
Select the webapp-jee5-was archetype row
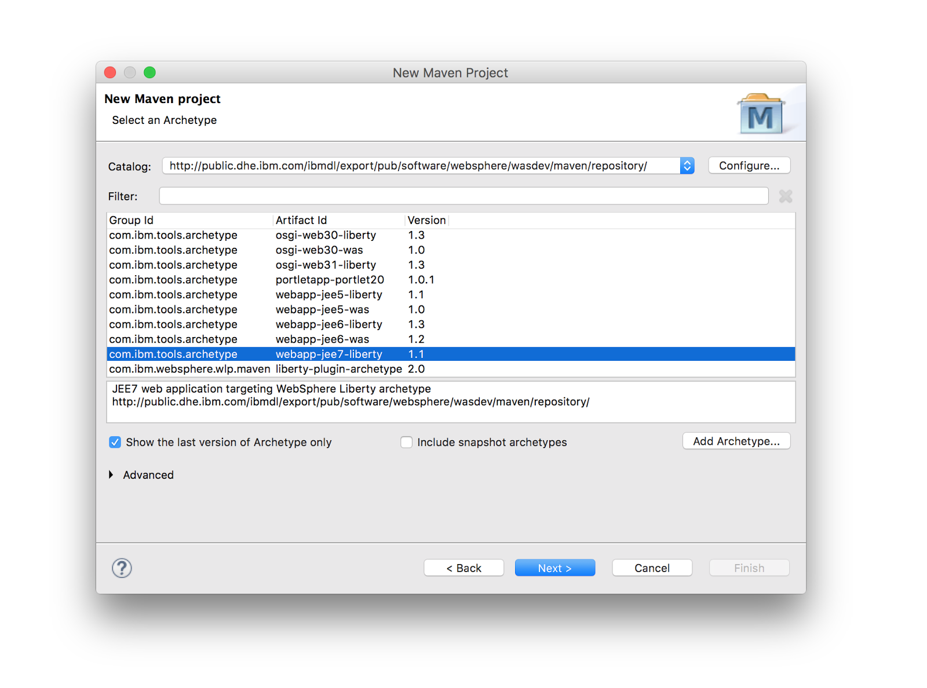click(451, 310)
